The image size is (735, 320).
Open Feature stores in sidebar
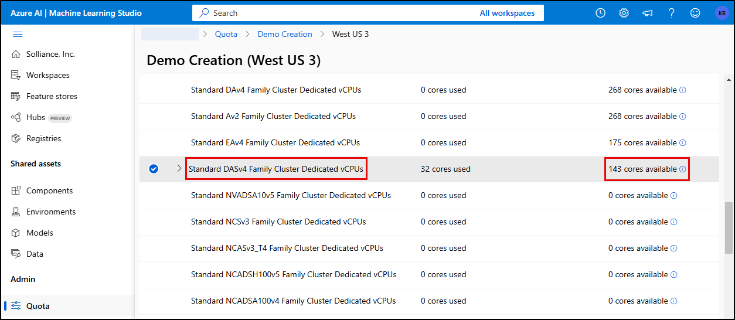(52, 96)
